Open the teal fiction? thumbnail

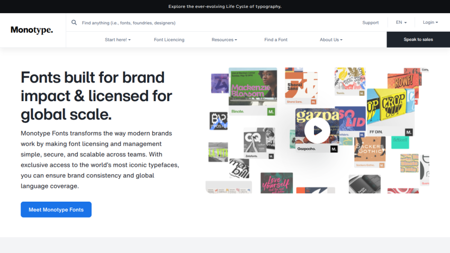click(x=400, y=142)
